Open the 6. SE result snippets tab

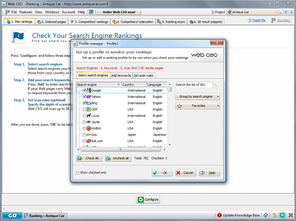(206, 22)
